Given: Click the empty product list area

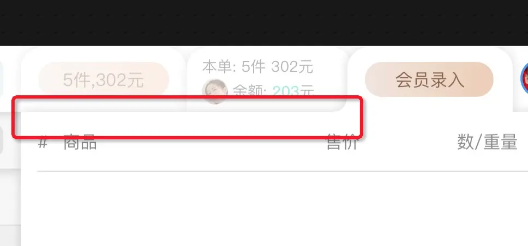Looking at the screenshot, I should coord(274,208).
